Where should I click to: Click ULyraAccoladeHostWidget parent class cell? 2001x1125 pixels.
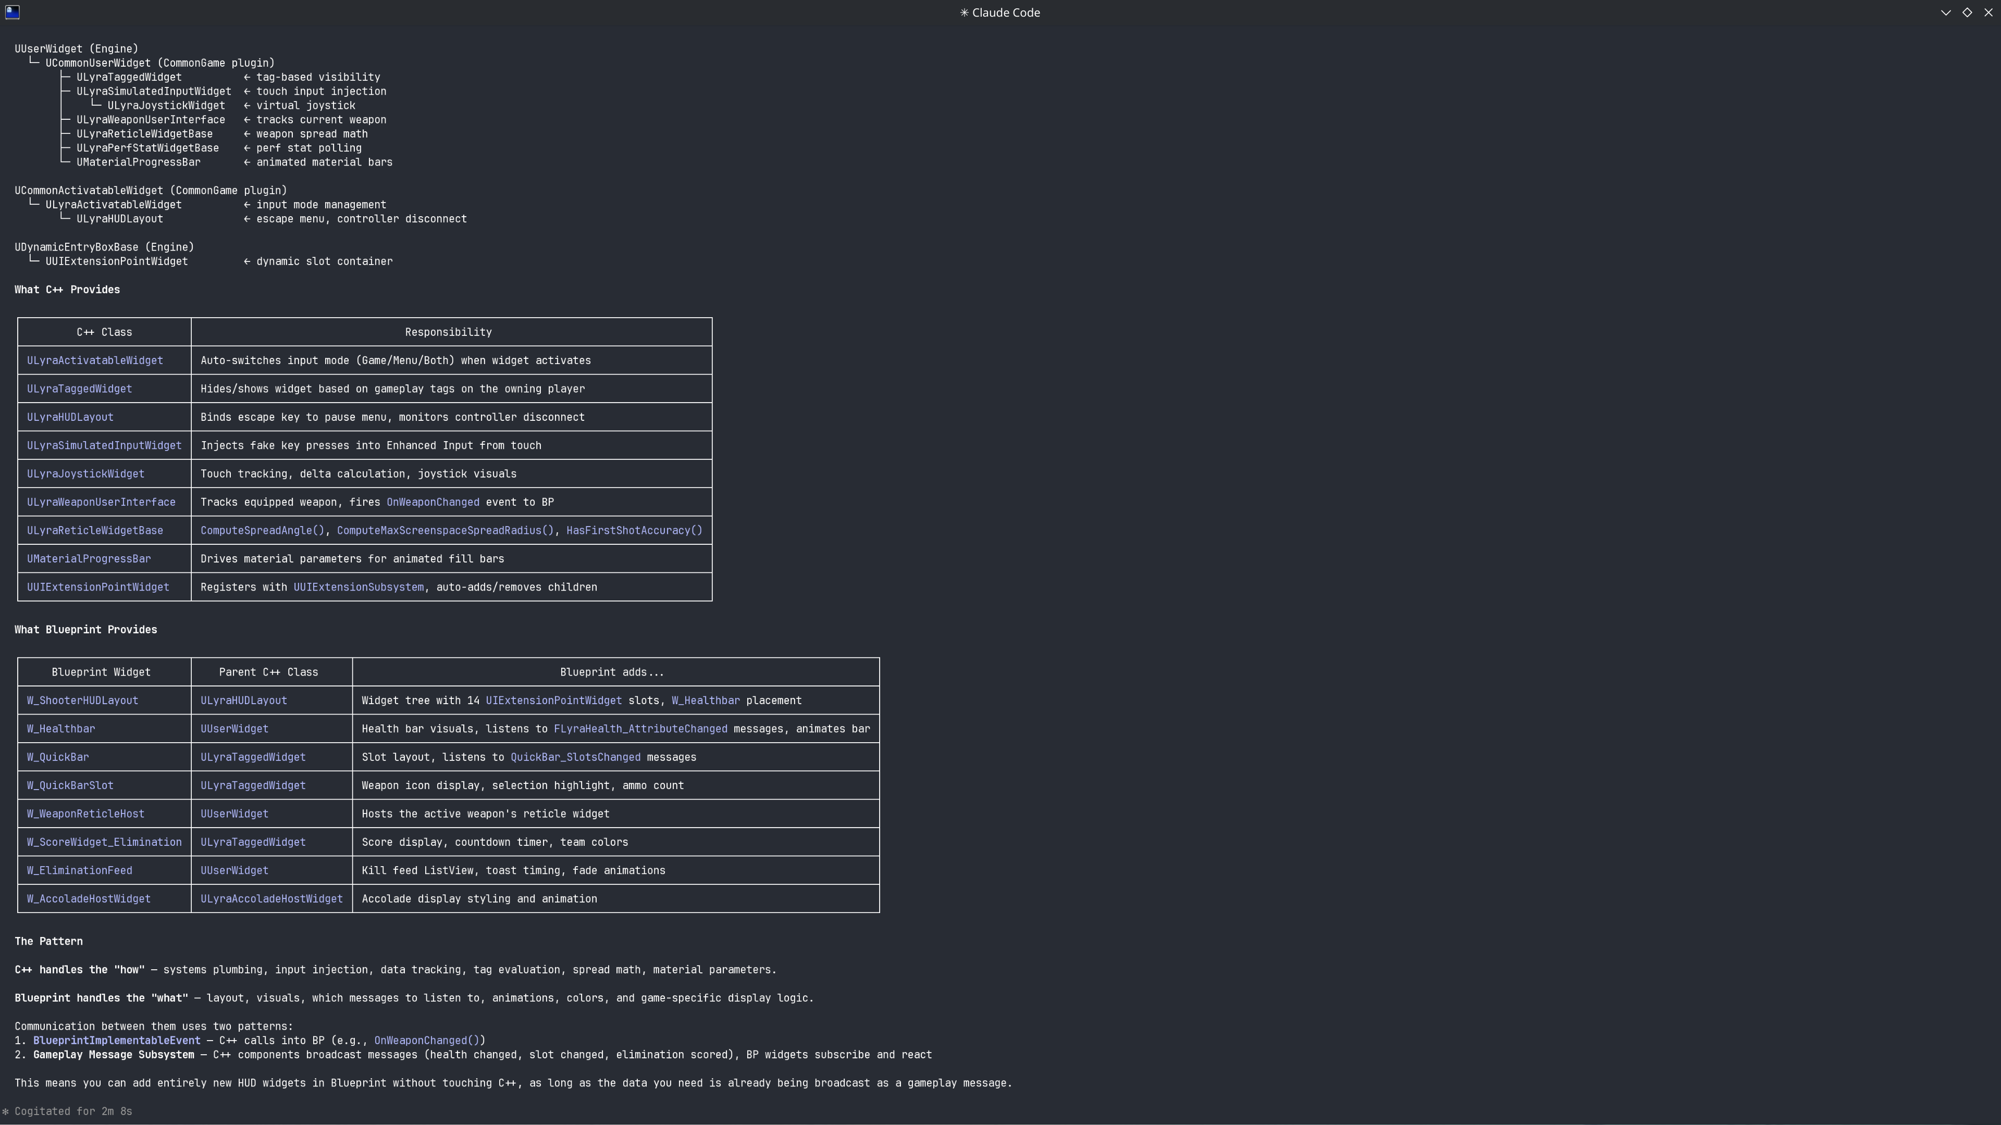pyautogui.click(x=271, y=899)
